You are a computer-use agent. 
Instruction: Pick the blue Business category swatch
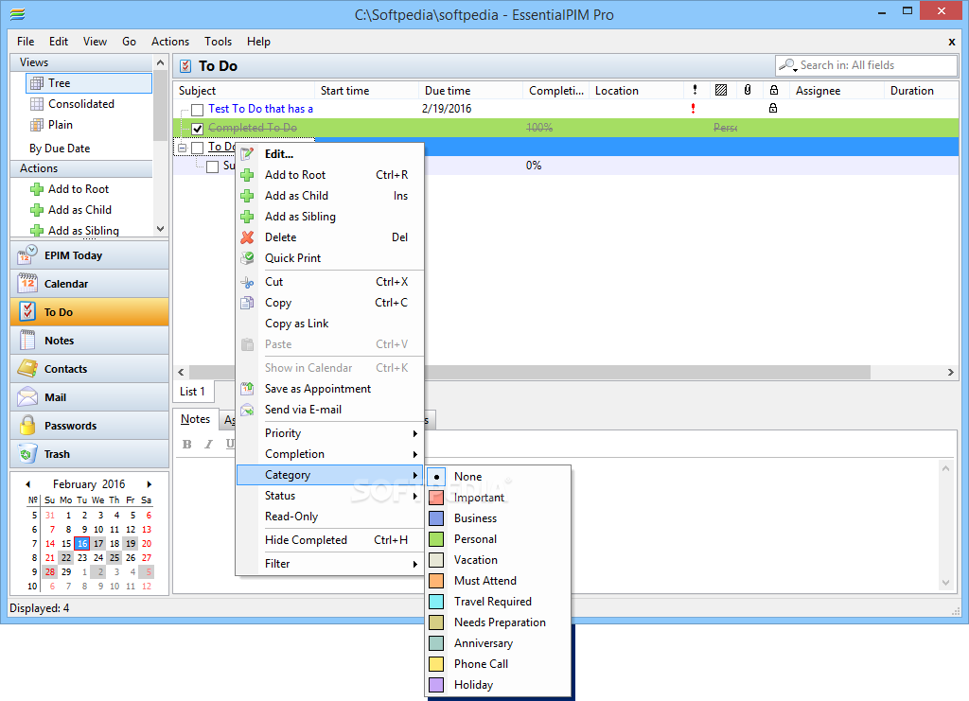[x=436, y=518]
